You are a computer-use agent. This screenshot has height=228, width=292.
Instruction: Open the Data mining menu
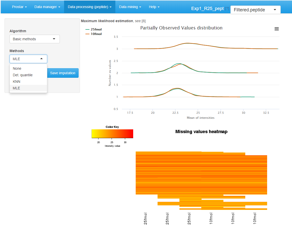click(130, 7)
